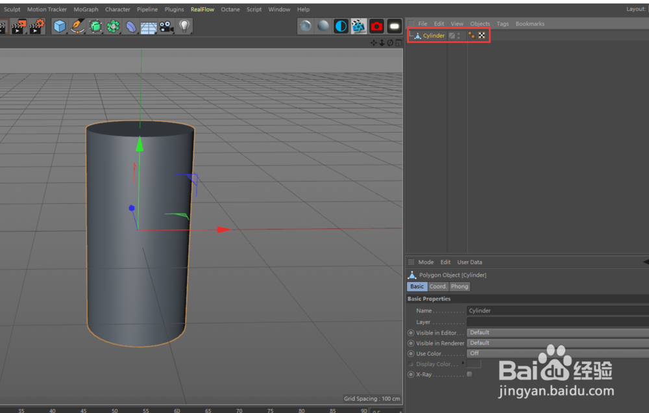The width and height of the screenshot is (649, 413).
Task: Click the purple Bend deformer icon
Action: pos(131,27)
